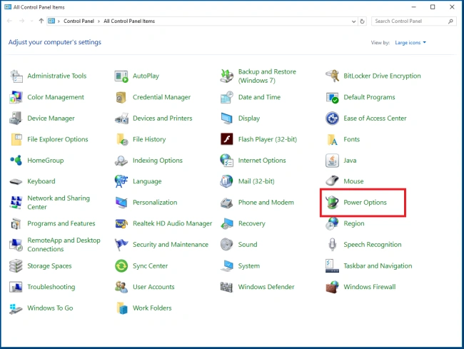Image resolution: width=464 pixels, height=349 pixels.
Task: Open the Network and Sharing Center link
Action: tap(59, 203)
